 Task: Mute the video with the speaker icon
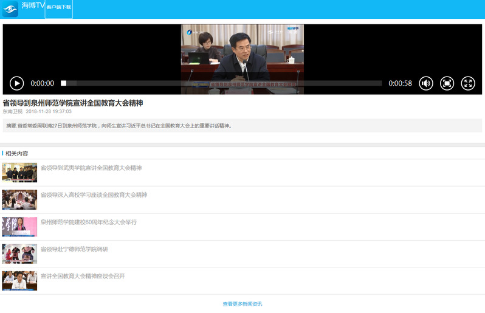[426, 83]
